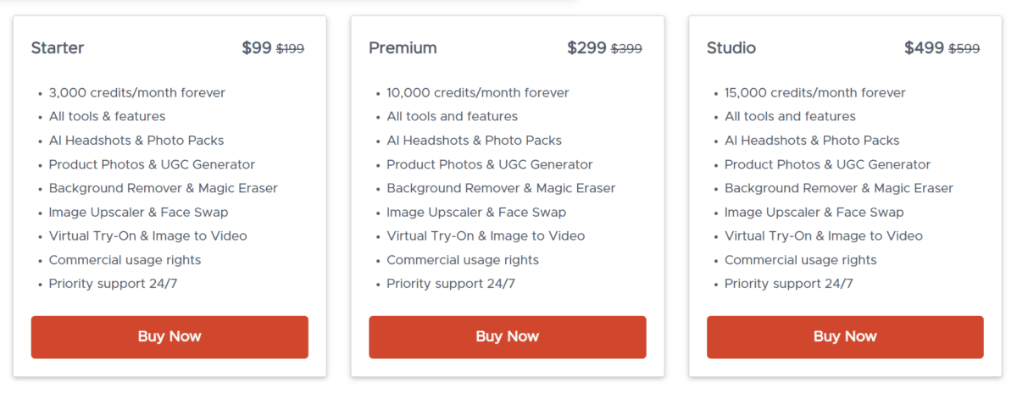Click Premium's Background Remover & Magic Eraser item
Image resolution: width=1017 pixels, height=393 pixels.
coord(501,189)
